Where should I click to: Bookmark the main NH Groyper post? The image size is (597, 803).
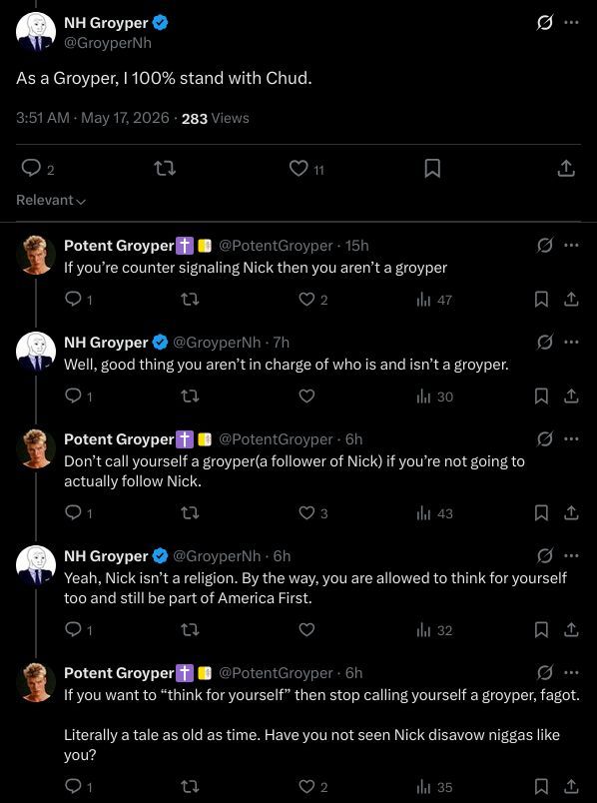click(x=432, y=168)
